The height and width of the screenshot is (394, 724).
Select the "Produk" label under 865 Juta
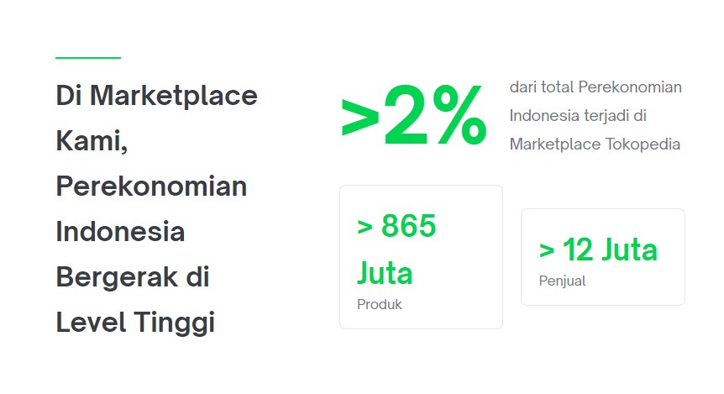tap(379, 304)
